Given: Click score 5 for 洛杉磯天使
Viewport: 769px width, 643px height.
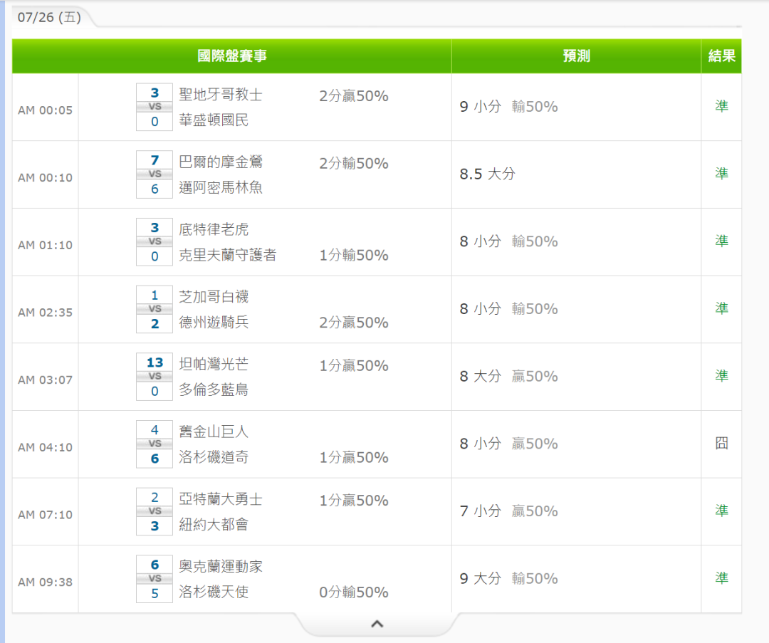Looking at the screenshot, I should pyautogui.click(x=155, y=593).
